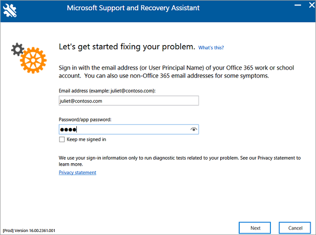The image size is (316, 235).
Task: Focus the Password/app password field
Action: (x=129, y=130)
